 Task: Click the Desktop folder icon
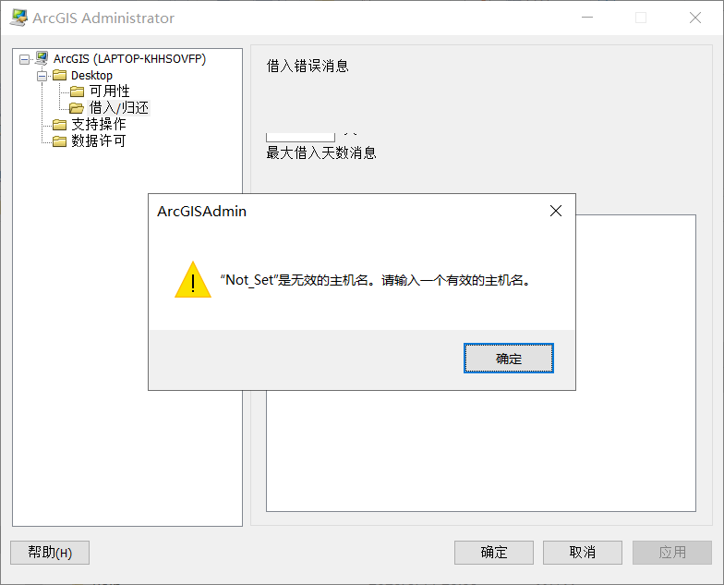click(x=59, y=75)
